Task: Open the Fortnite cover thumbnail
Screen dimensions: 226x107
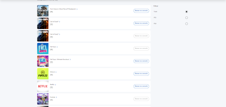Action: coord(43,99)
